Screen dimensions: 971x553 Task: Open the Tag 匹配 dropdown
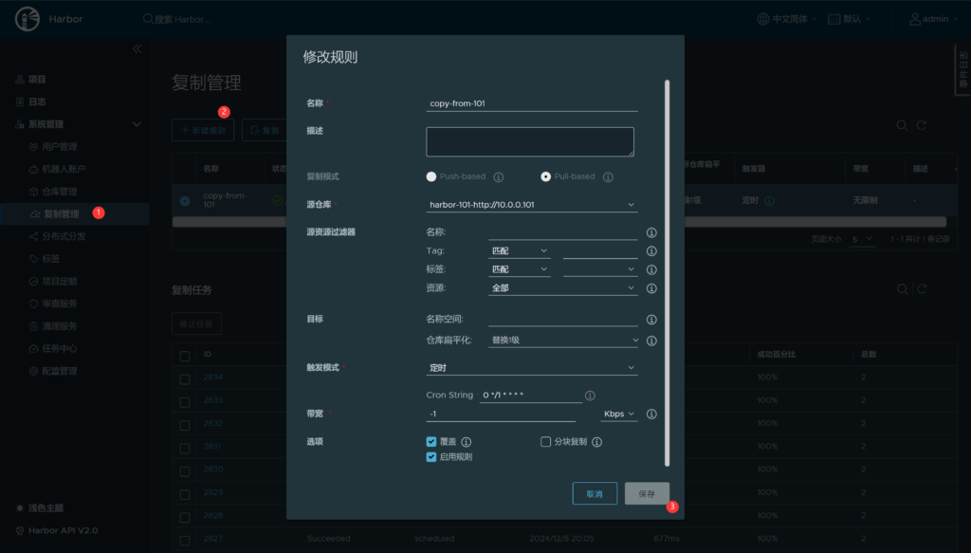(519, 251)
